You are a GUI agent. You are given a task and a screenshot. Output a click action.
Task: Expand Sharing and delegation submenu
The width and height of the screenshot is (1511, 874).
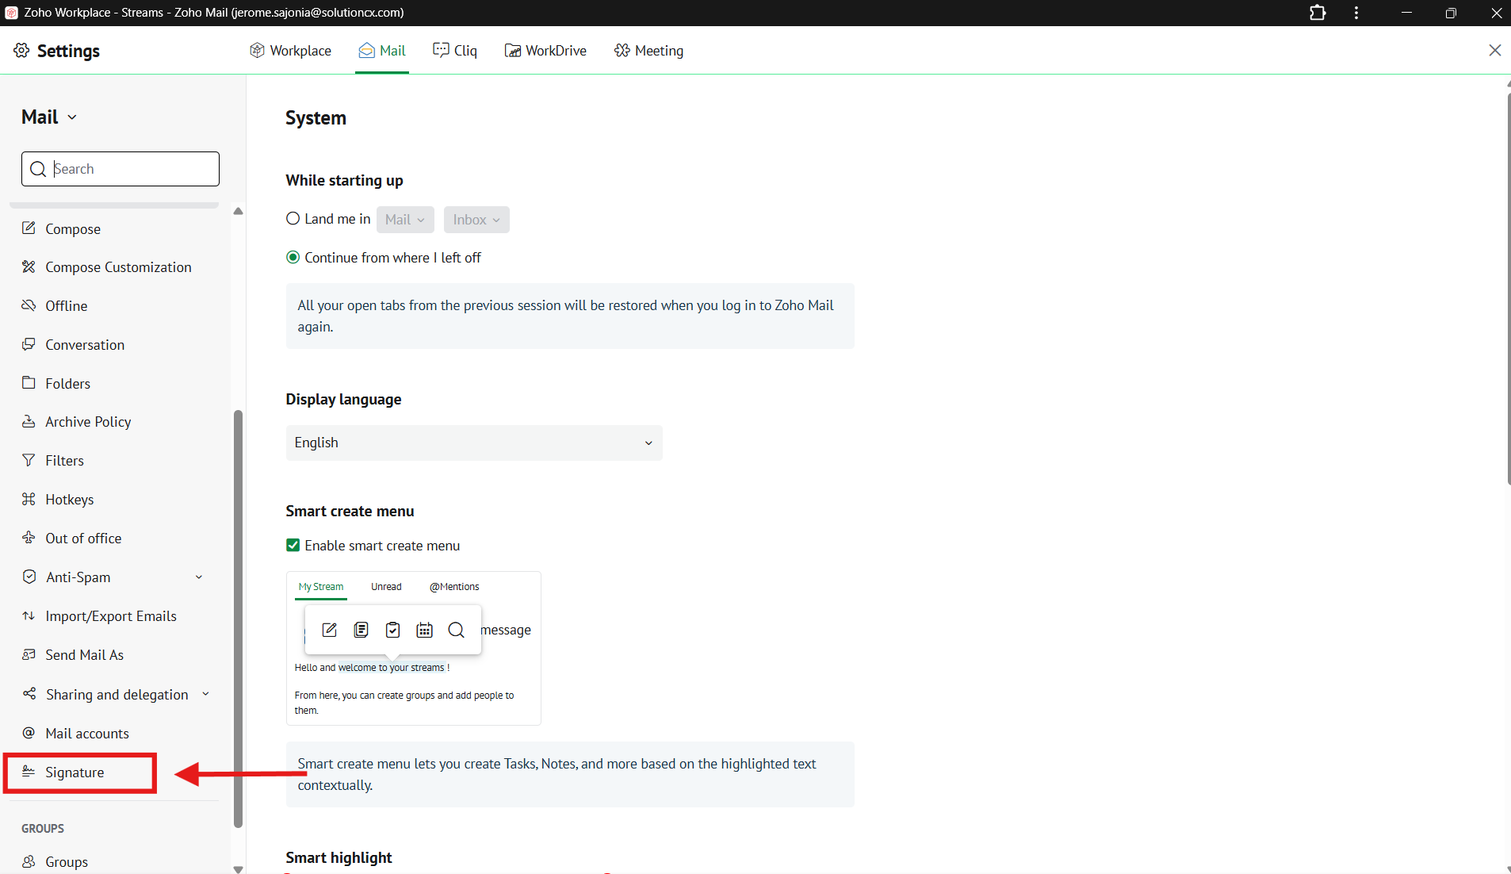click(x=205, y=695)
